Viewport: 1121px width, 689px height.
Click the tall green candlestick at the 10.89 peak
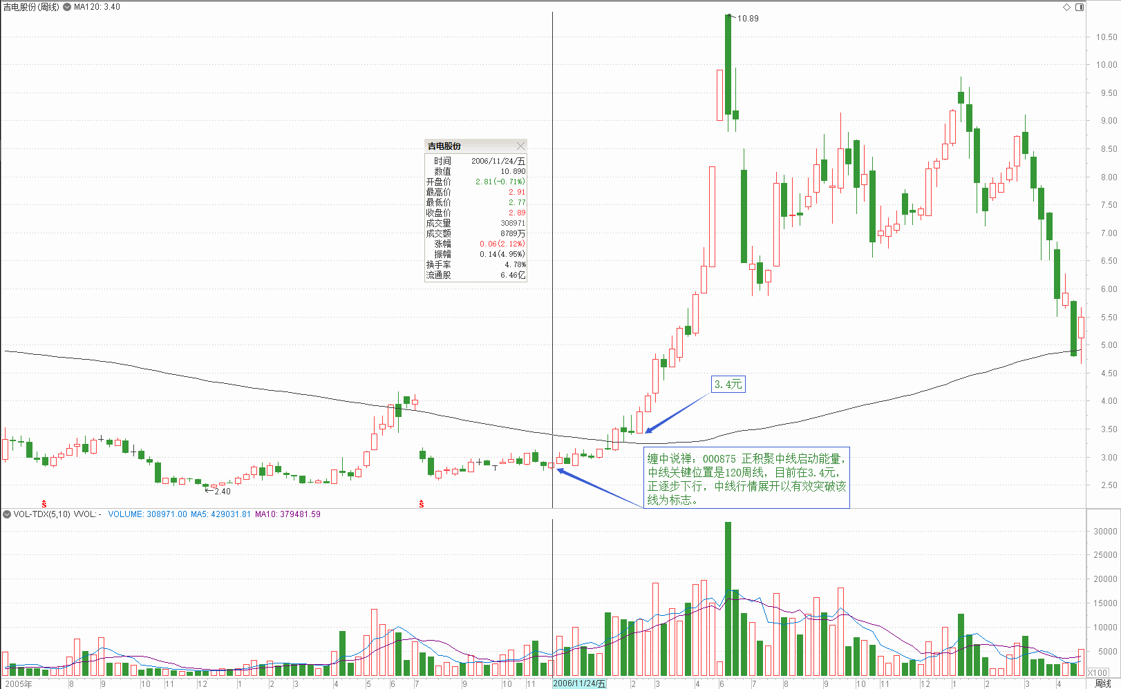point(728,64)
